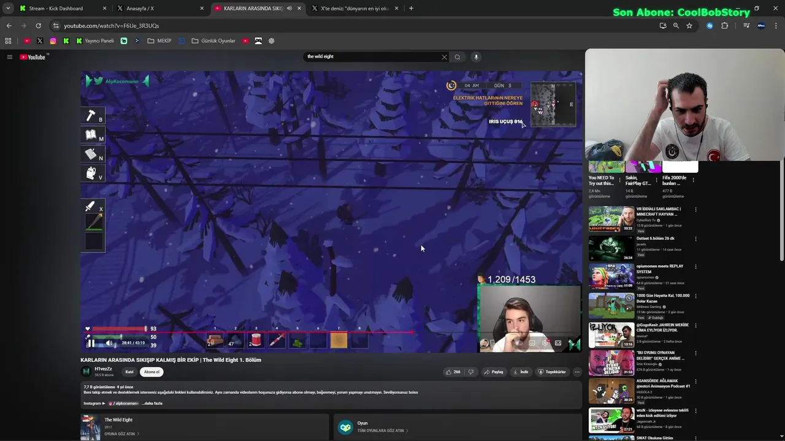Switch to theater mode in the player
785x441 pixels.
click(558, 343)
